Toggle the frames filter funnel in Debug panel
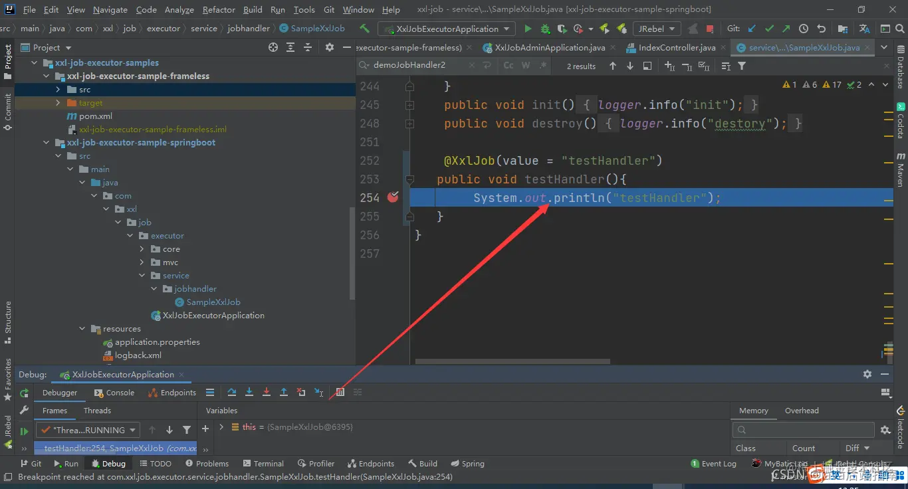This screenshot has height=489, width=908. pyautogui.click(x=187, y=430)
